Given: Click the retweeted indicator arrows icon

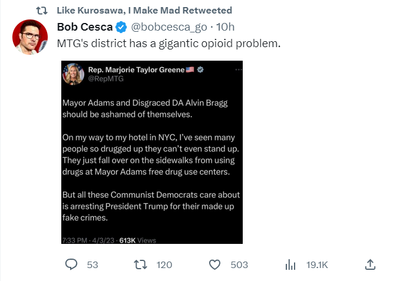Looking at the screenshot, I should pos(42,11).
